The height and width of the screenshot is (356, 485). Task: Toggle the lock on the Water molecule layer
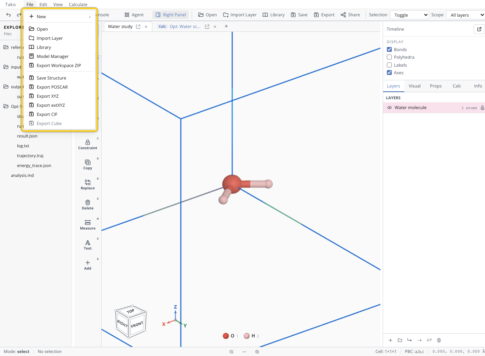click(482, 108)
